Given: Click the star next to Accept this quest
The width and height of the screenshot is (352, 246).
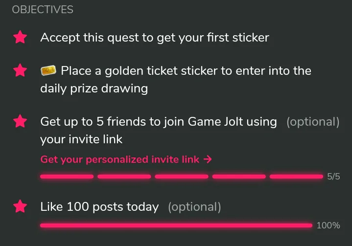Looking at the screenshot, I should pyautogui.click(x=20, y=38).
